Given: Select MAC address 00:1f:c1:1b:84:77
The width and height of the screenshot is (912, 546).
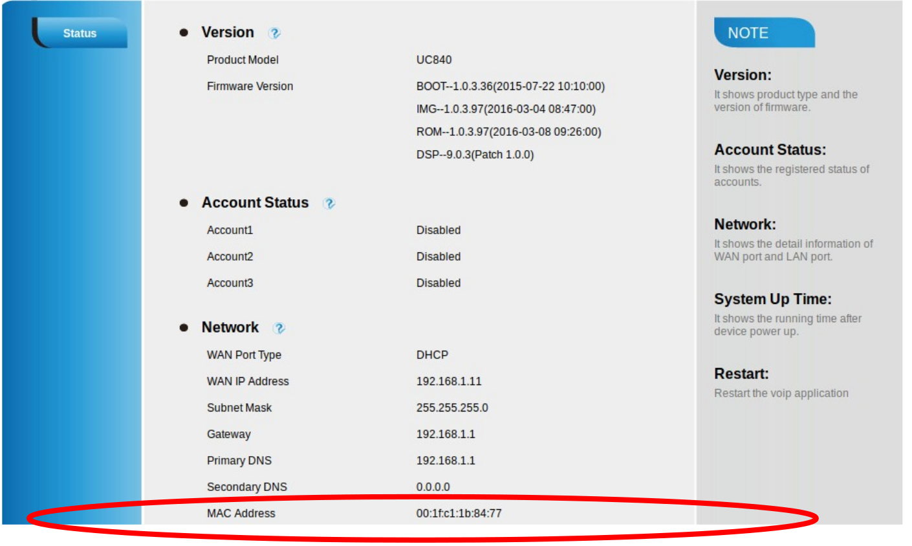Looking at the screenshot, I should tap(459, 514).
